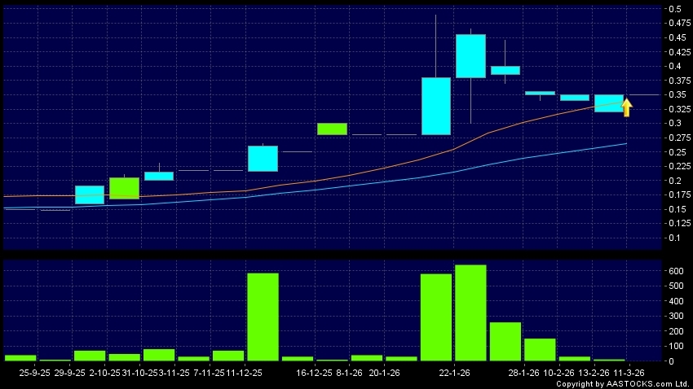
Task: Select the tallest green volume bar
Action: coord(470,313)
